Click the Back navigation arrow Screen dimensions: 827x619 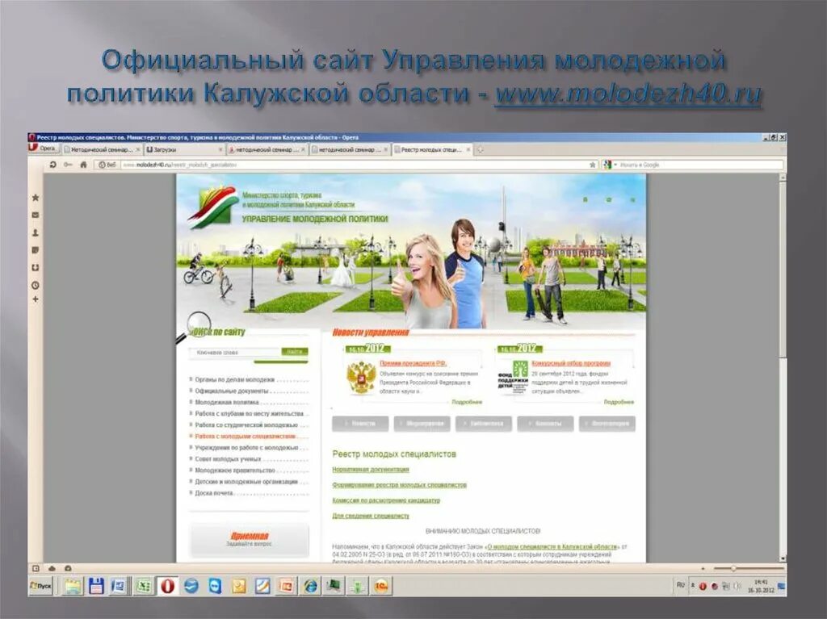click(x=52, y=164)
